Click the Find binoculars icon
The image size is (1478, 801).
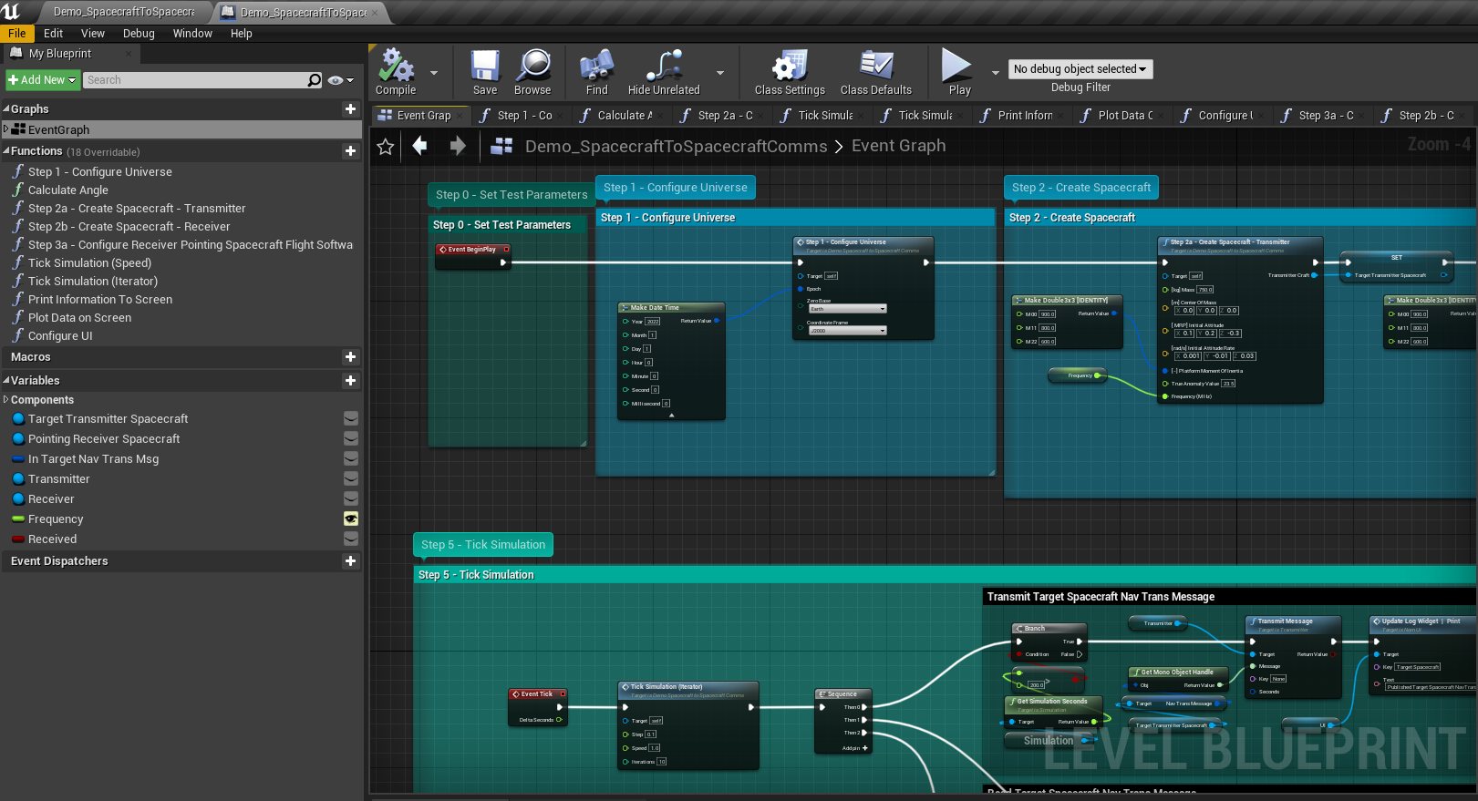pyautogui.click(x=596, y=66)
